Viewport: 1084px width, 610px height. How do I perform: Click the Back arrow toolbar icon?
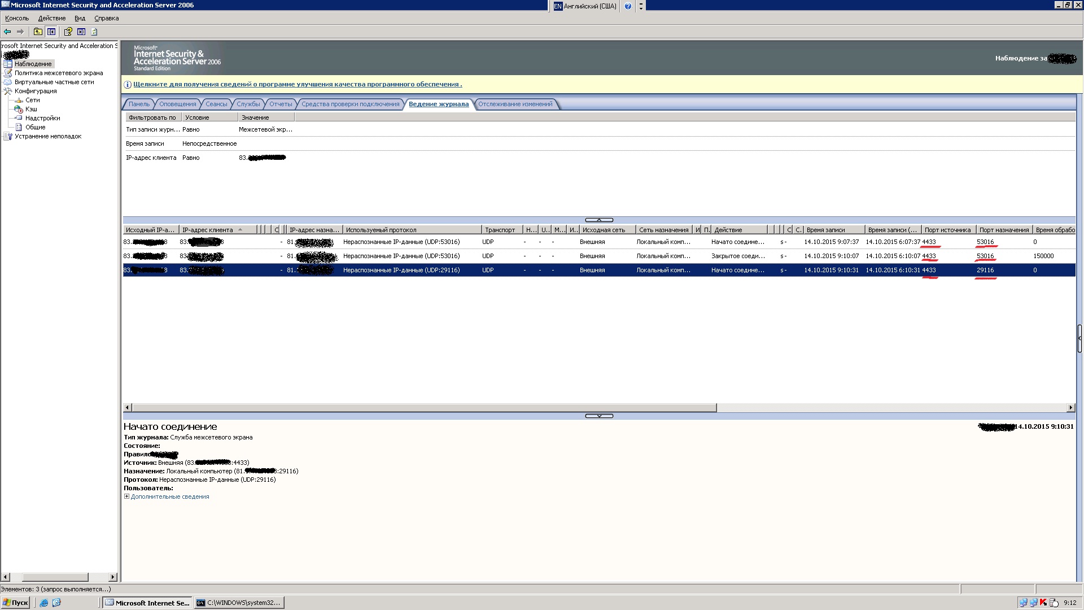click(x=7, y=32)
